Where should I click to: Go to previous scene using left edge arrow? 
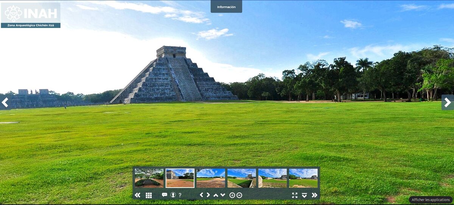click(x=5, y=102)
